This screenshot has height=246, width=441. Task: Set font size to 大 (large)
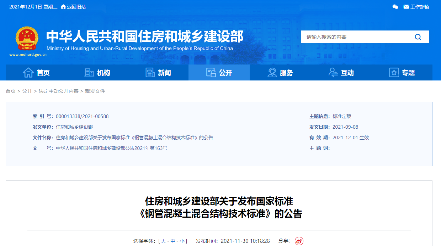tap(163, 241)
